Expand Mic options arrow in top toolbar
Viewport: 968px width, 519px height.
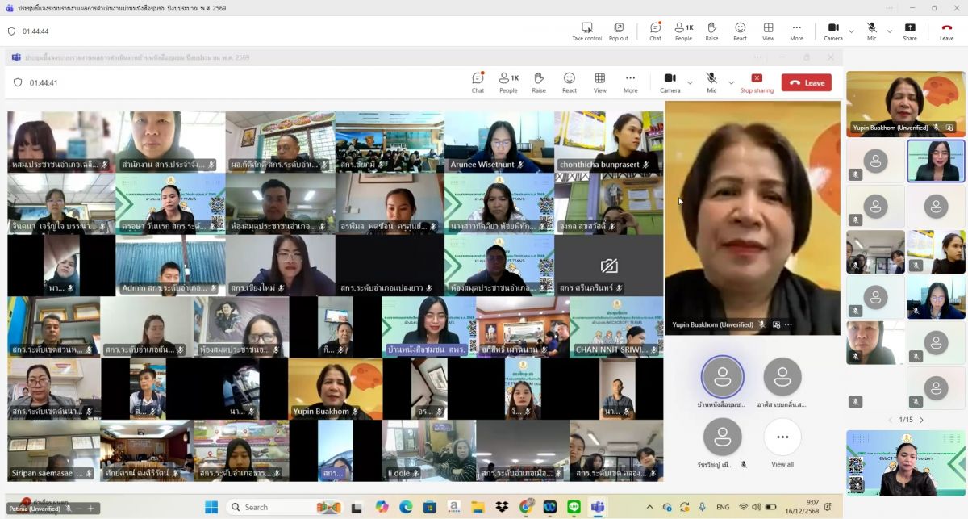point(890,31)
